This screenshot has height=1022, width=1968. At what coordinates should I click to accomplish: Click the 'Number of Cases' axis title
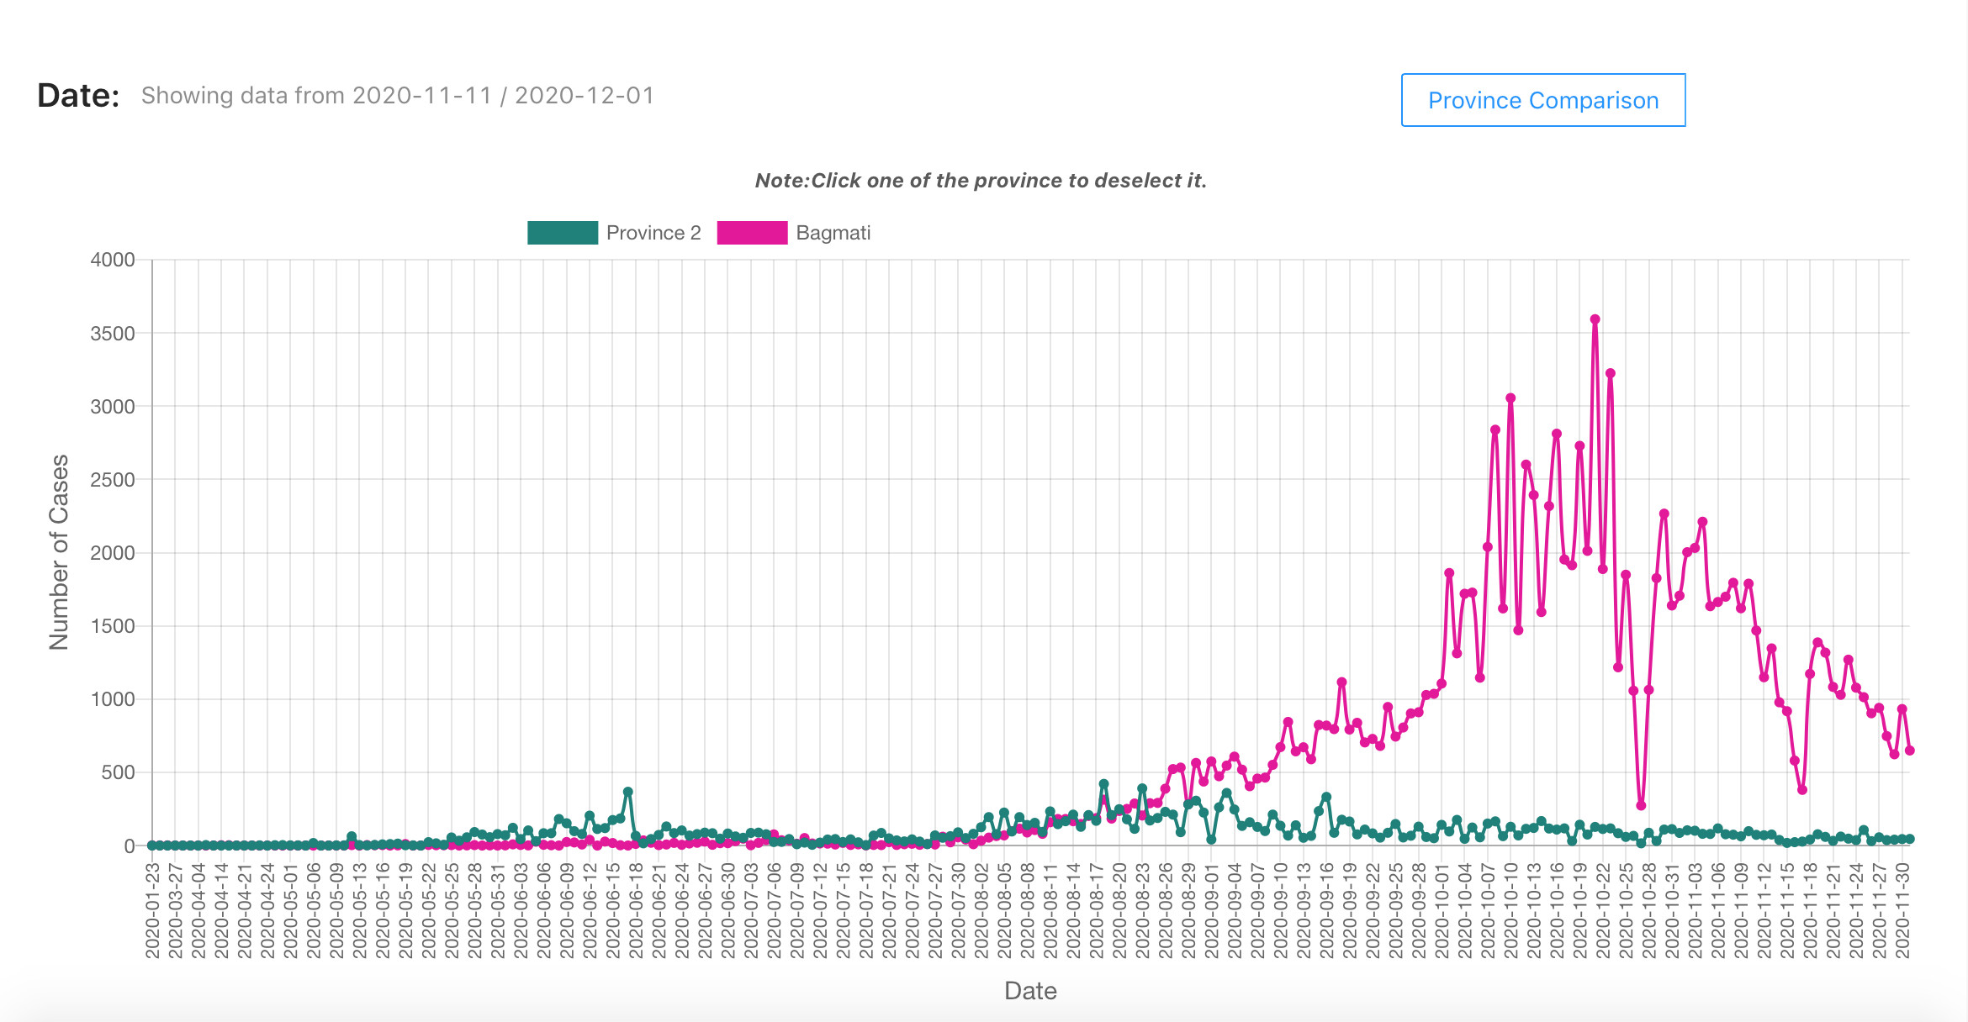(59, 552)
